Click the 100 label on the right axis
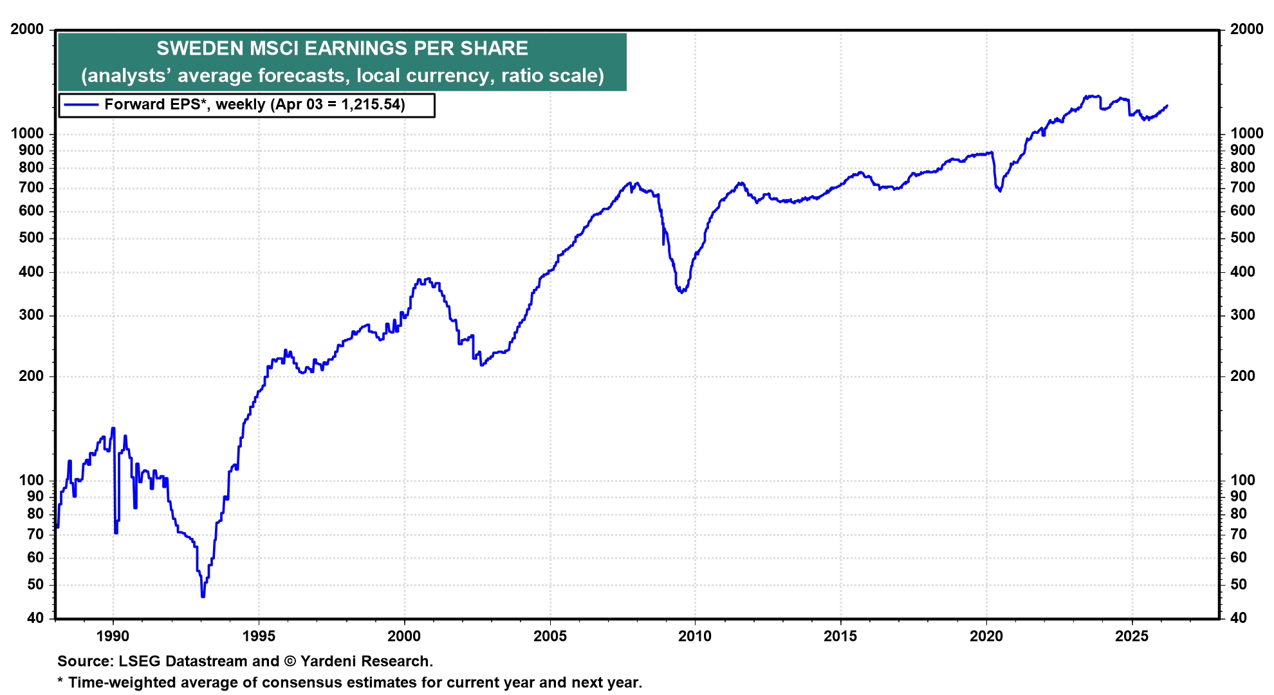 click(x=1243, y=479)
